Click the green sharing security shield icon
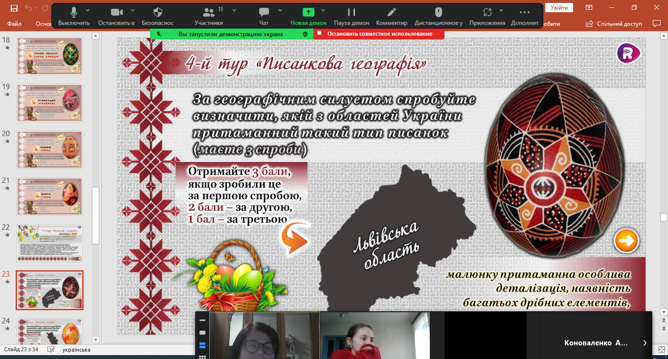The image size is (668, 359). pos(305,34)
